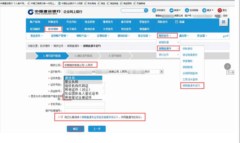Click the double-arrow swap icon
240x143 pixels.
coord(226,36)
